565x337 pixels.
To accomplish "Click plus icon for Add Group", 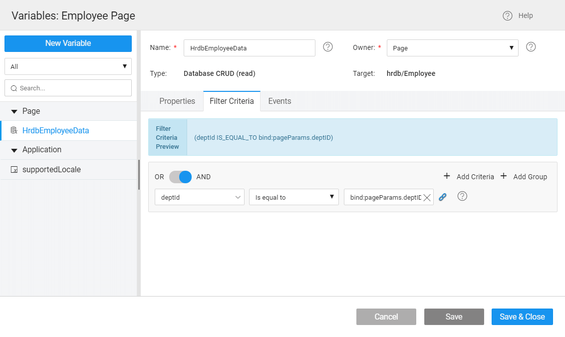I will (x=504, y=176).
